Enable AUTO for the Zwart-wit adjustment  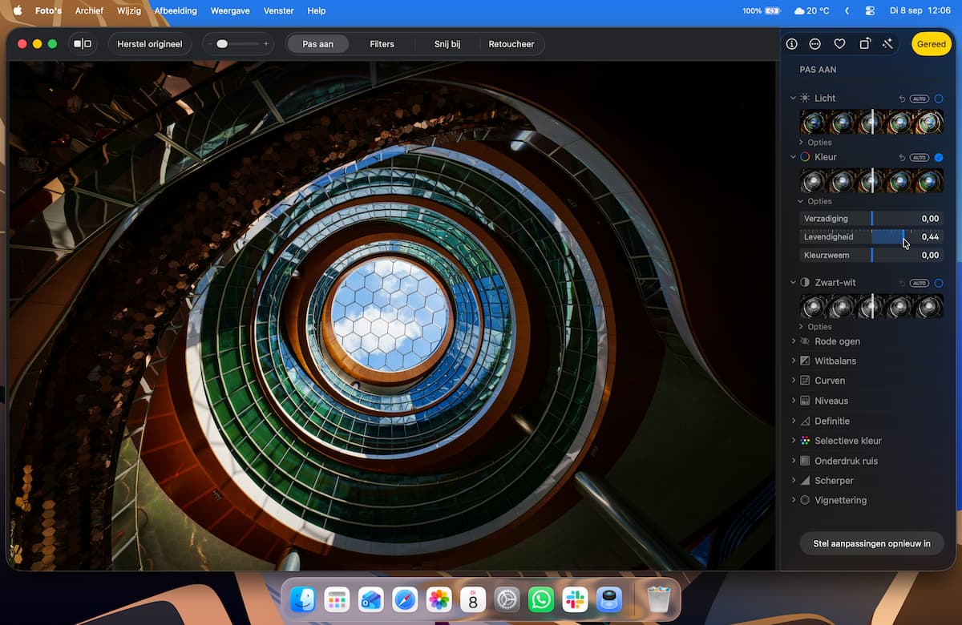(x=920, y=283)
